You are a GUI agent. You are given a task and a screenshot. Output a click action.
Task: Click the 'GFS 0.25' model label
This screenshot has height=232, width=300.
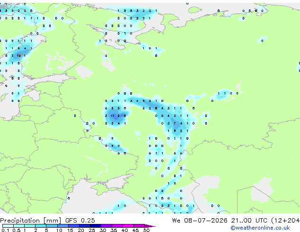(80, 220)
